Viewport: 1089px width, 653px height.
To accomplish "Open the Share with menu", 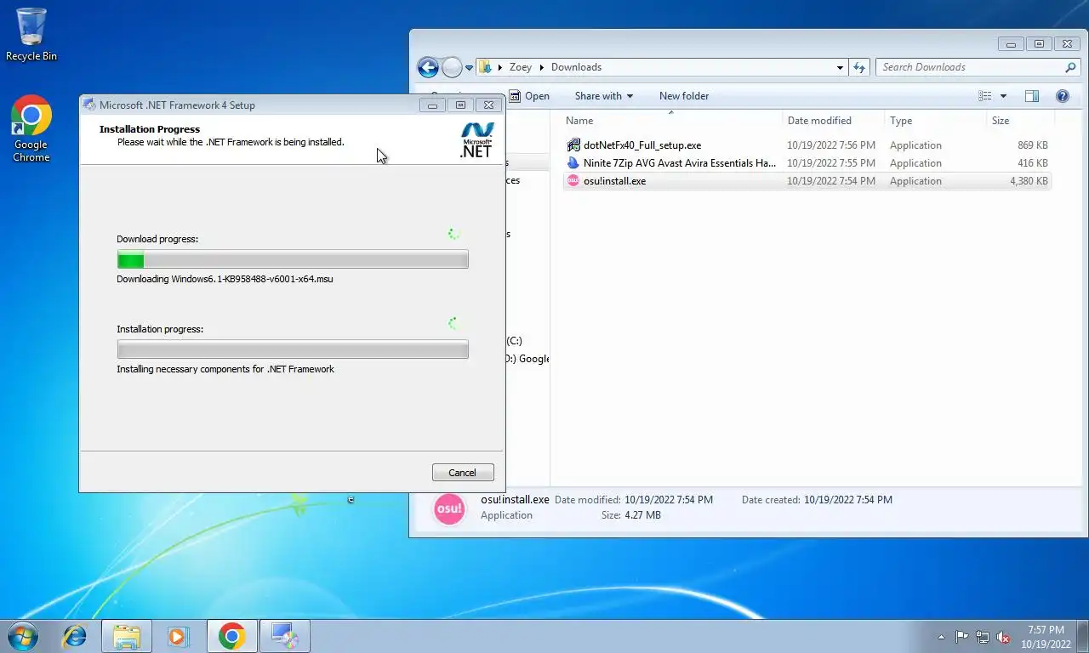I will click(603, 96).
